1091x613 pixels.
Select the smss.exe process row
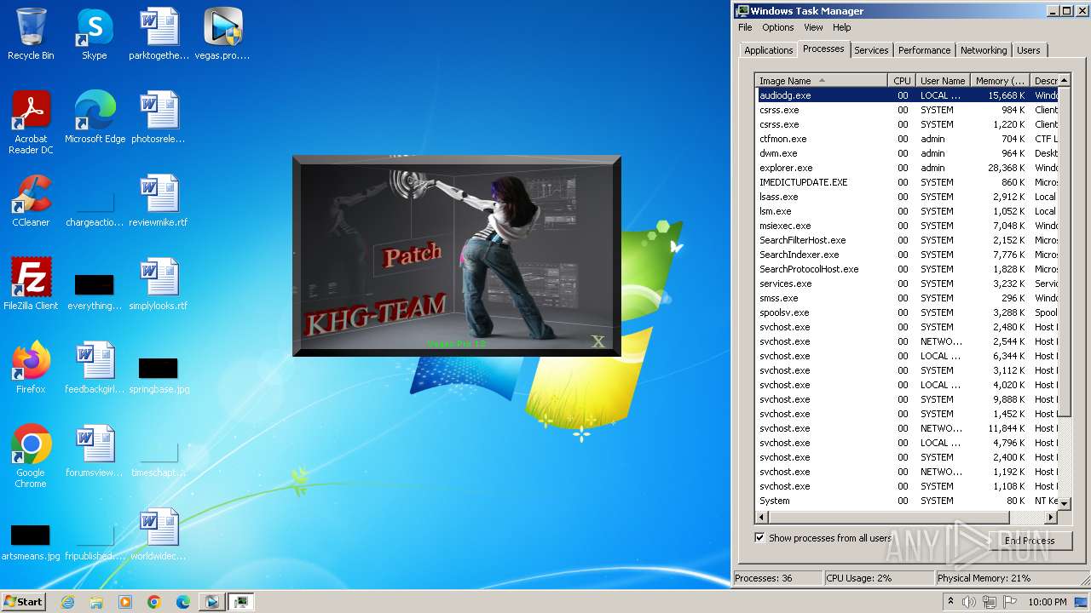pos(907,298)
